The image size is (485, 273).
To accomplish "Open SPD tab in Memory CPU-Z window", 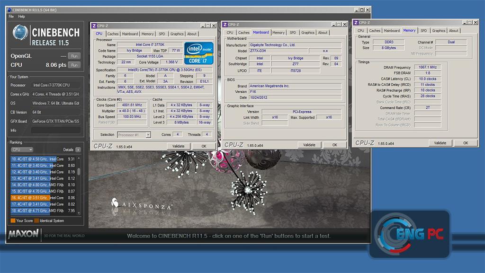I will point(424,31).
